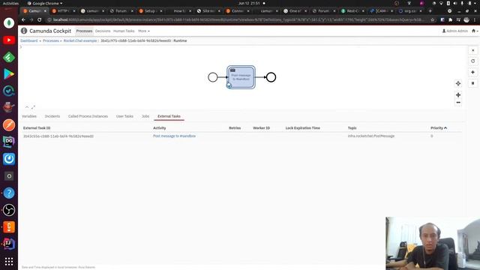Screen dimensions: 480x270
Task: Expand the collapsed left sidebar chevron
Action: pyautogui.click(x=21, y=46)
